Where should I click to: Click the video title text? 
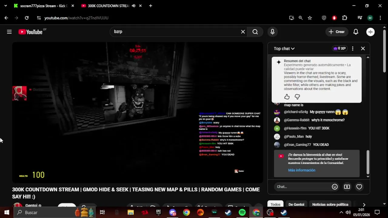(x=136, y=193)
